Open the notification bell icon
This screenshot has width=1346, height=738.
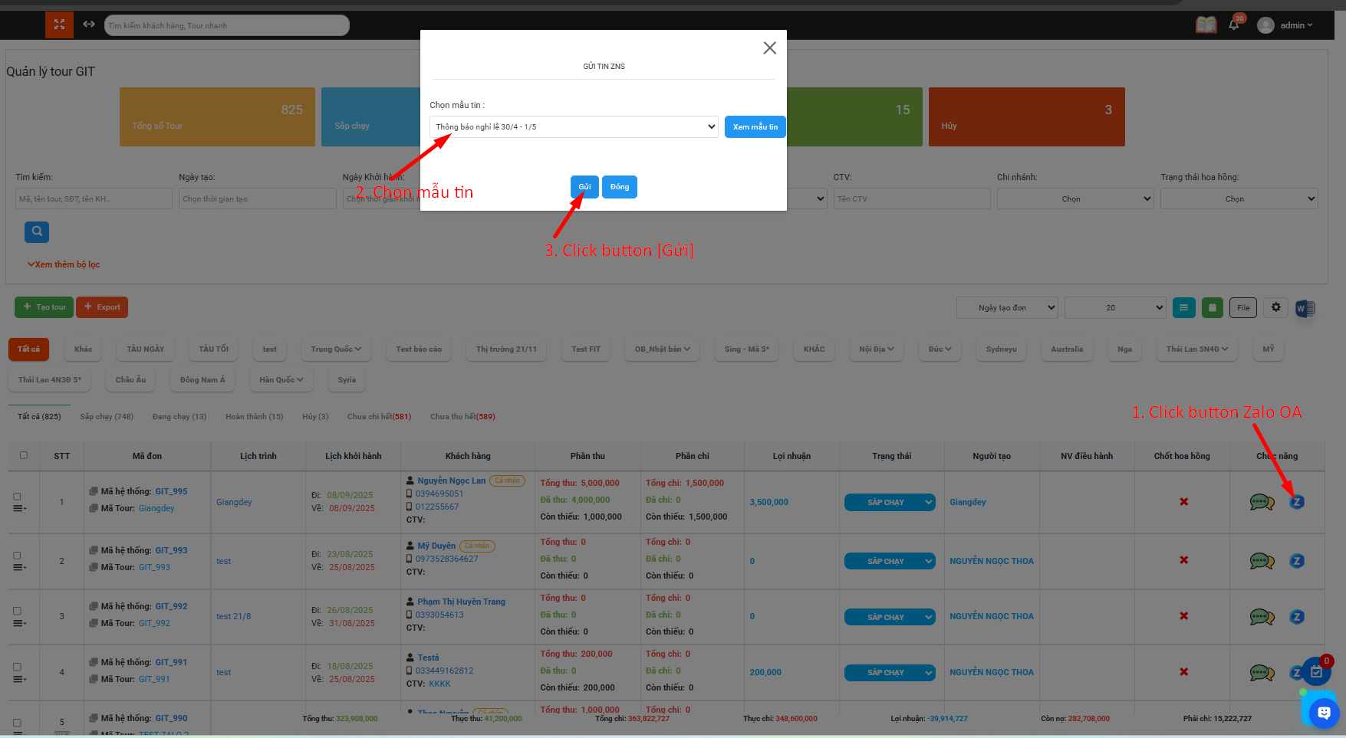click(1233, 25)
